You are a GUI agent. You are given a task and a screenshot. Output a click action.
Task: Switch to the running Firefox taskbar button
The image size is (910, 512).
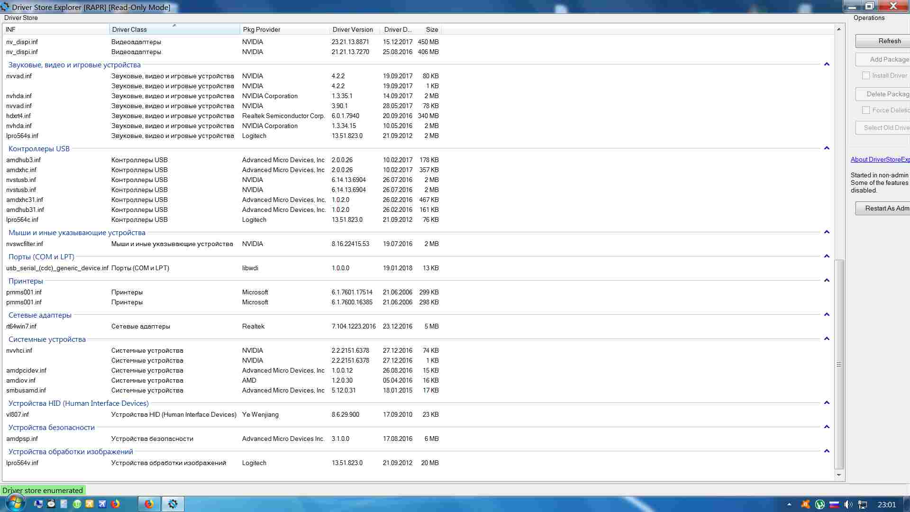pos(149,504)
